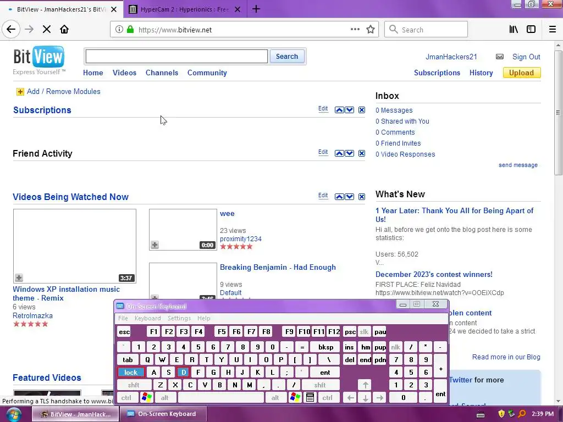
Task: Open a new browser tab with plus
Action: click(256, 9)
